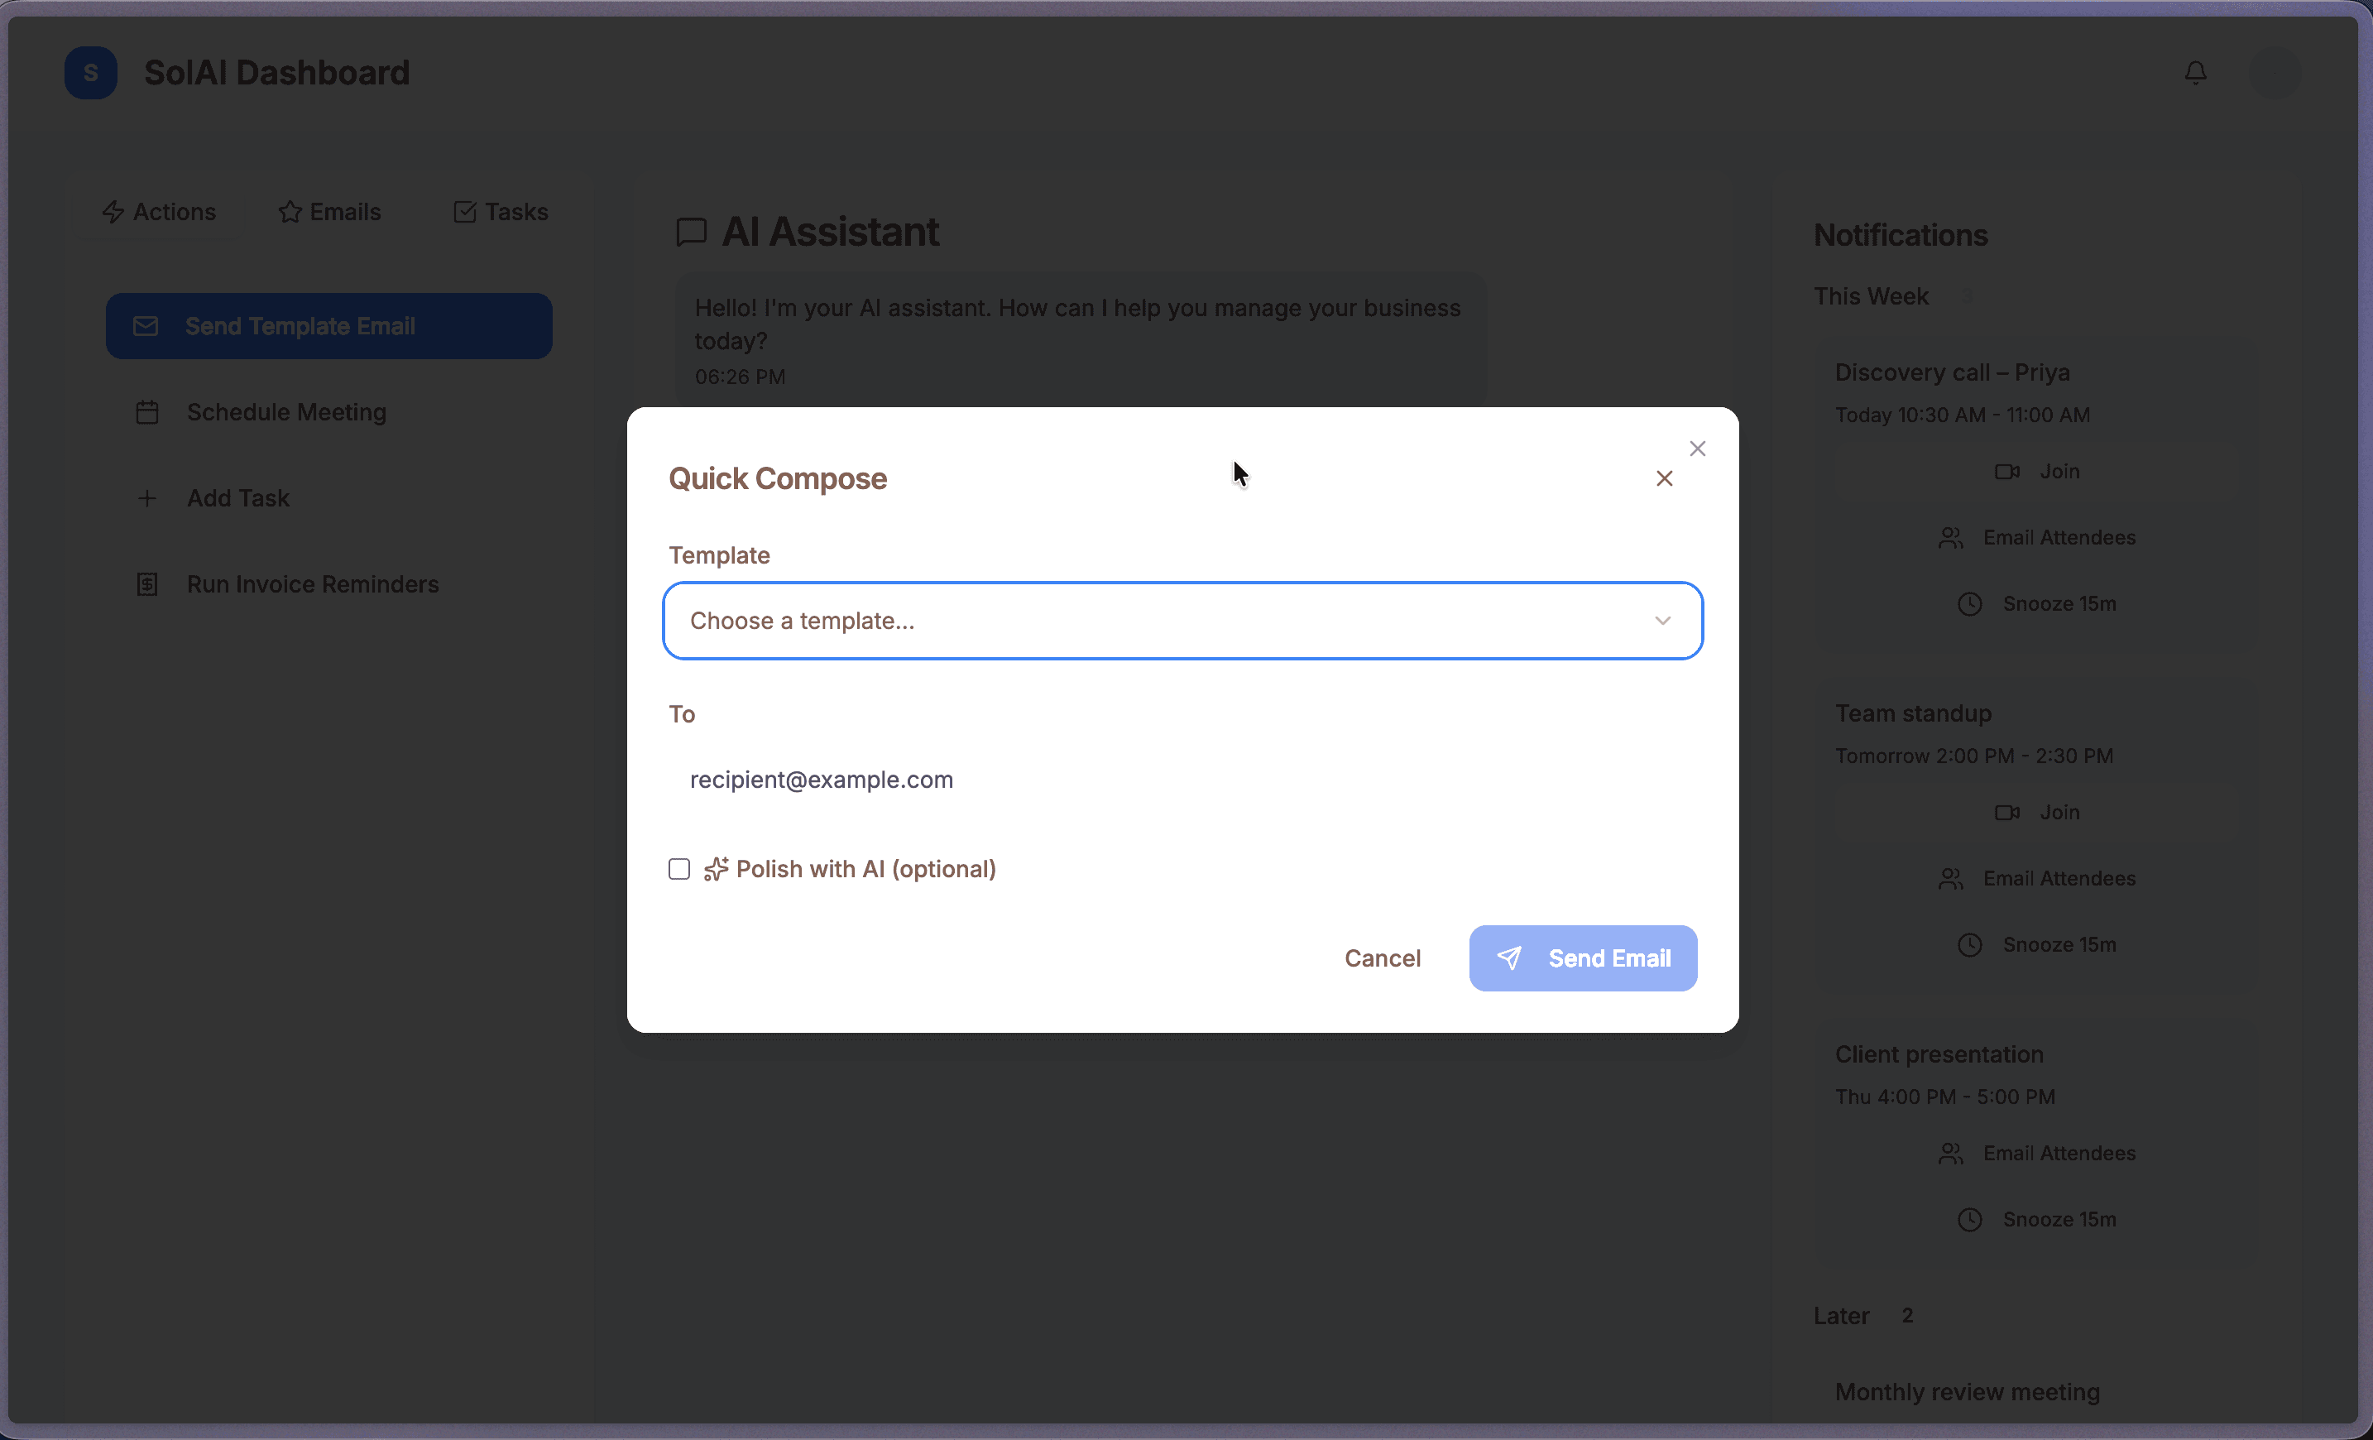Switch to the Tasks tab
This screenshot has height=1440, width=2373.
point(501,212)
